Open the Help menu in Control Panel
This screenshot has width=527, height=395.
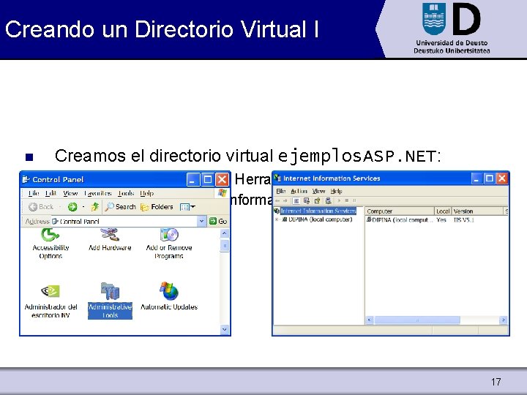point(146,193)
